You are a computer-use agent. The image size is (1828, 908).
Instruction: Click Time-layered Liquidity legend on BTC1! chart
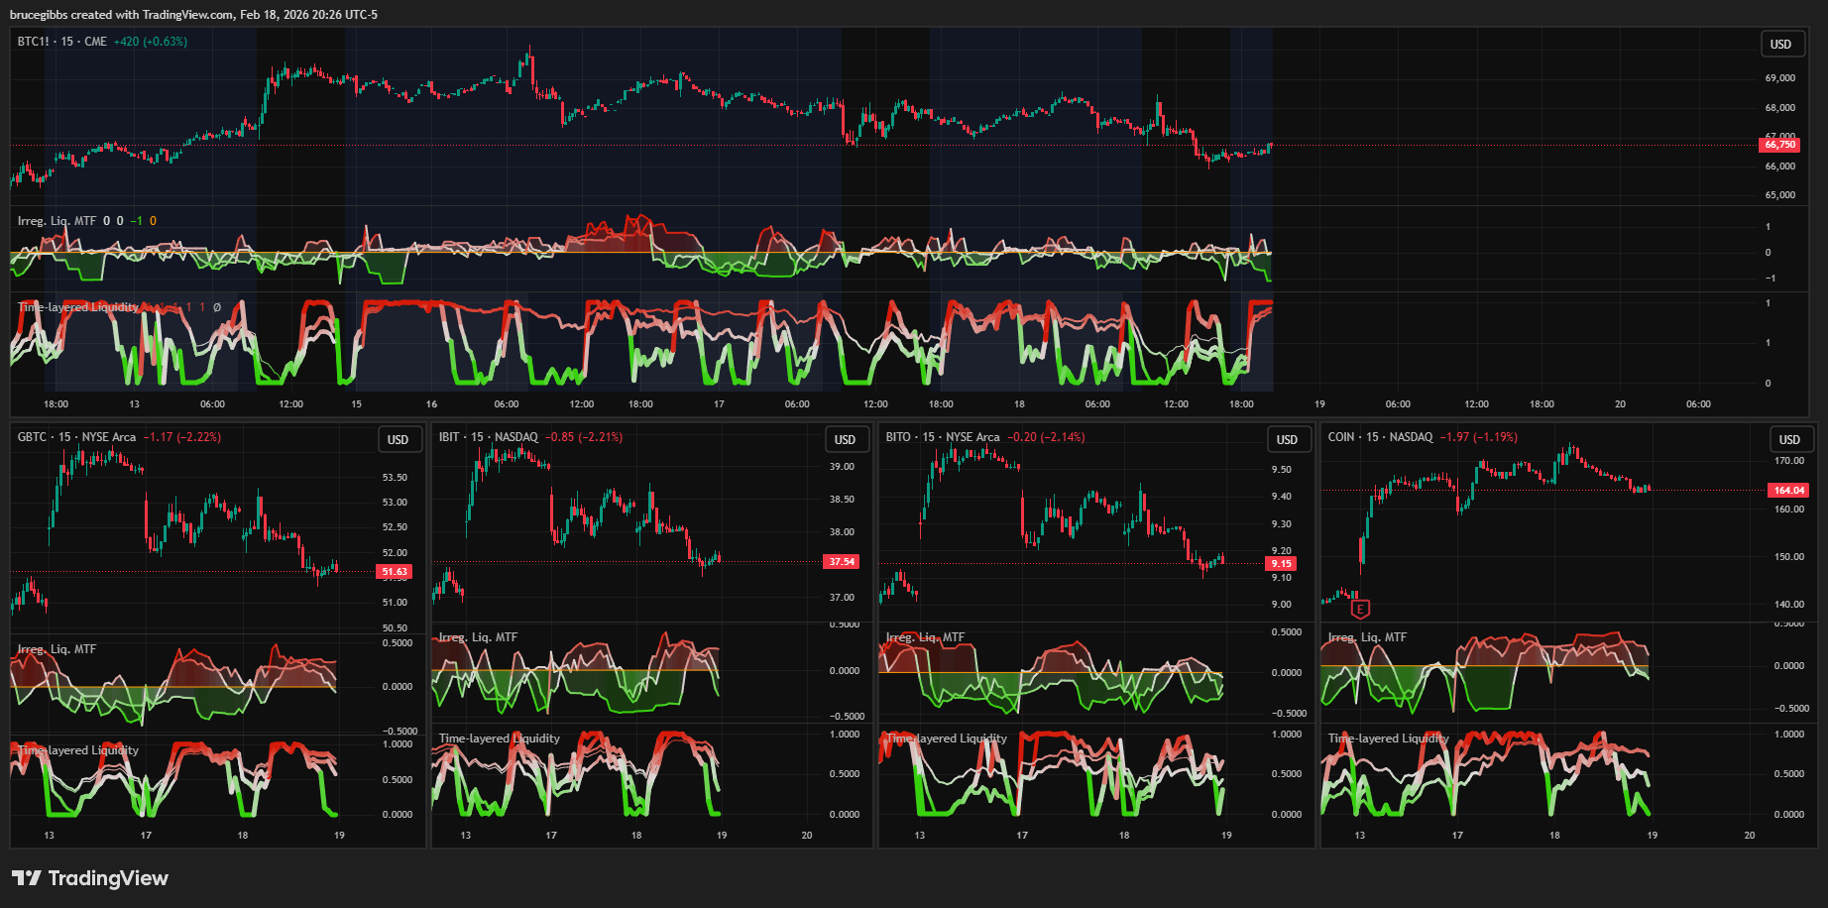point(78,307)
